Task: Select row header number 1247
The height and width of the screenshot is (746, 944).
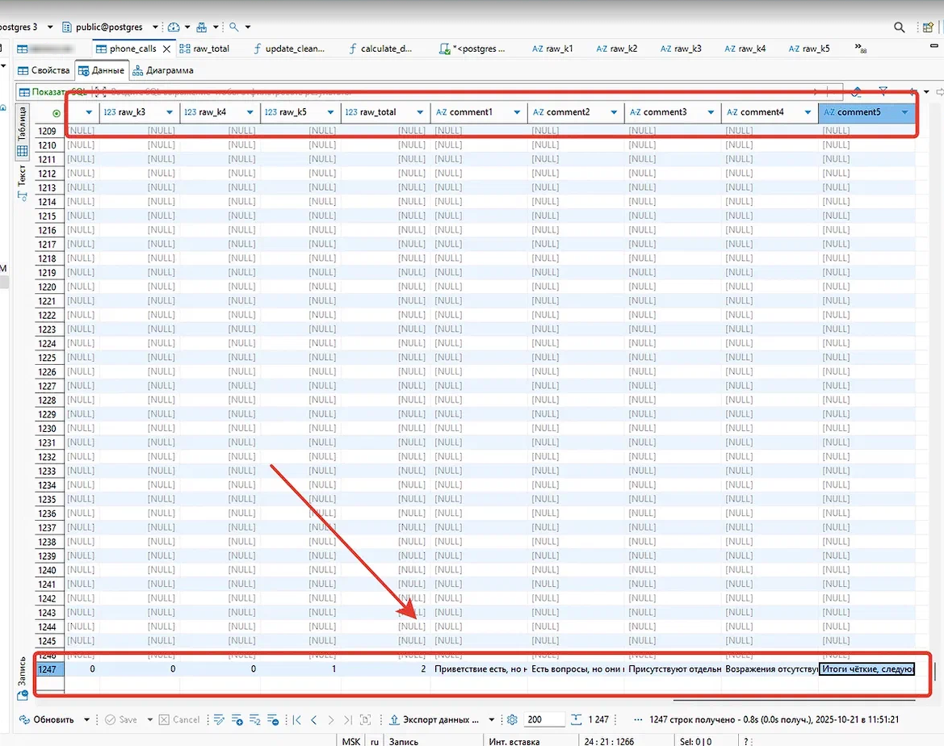Action: point(48,669)
